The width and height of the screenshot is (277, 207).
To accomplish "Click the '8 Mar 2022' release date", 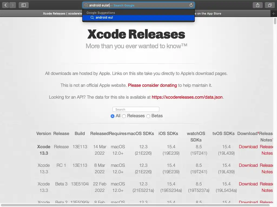I will pos(100,169).
